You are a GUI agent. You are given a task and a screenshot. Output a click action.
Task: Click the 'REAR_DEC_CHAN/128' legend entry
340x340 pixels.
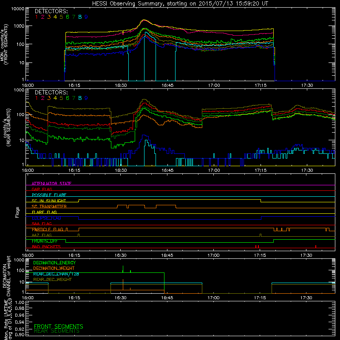tap(56, 274)
